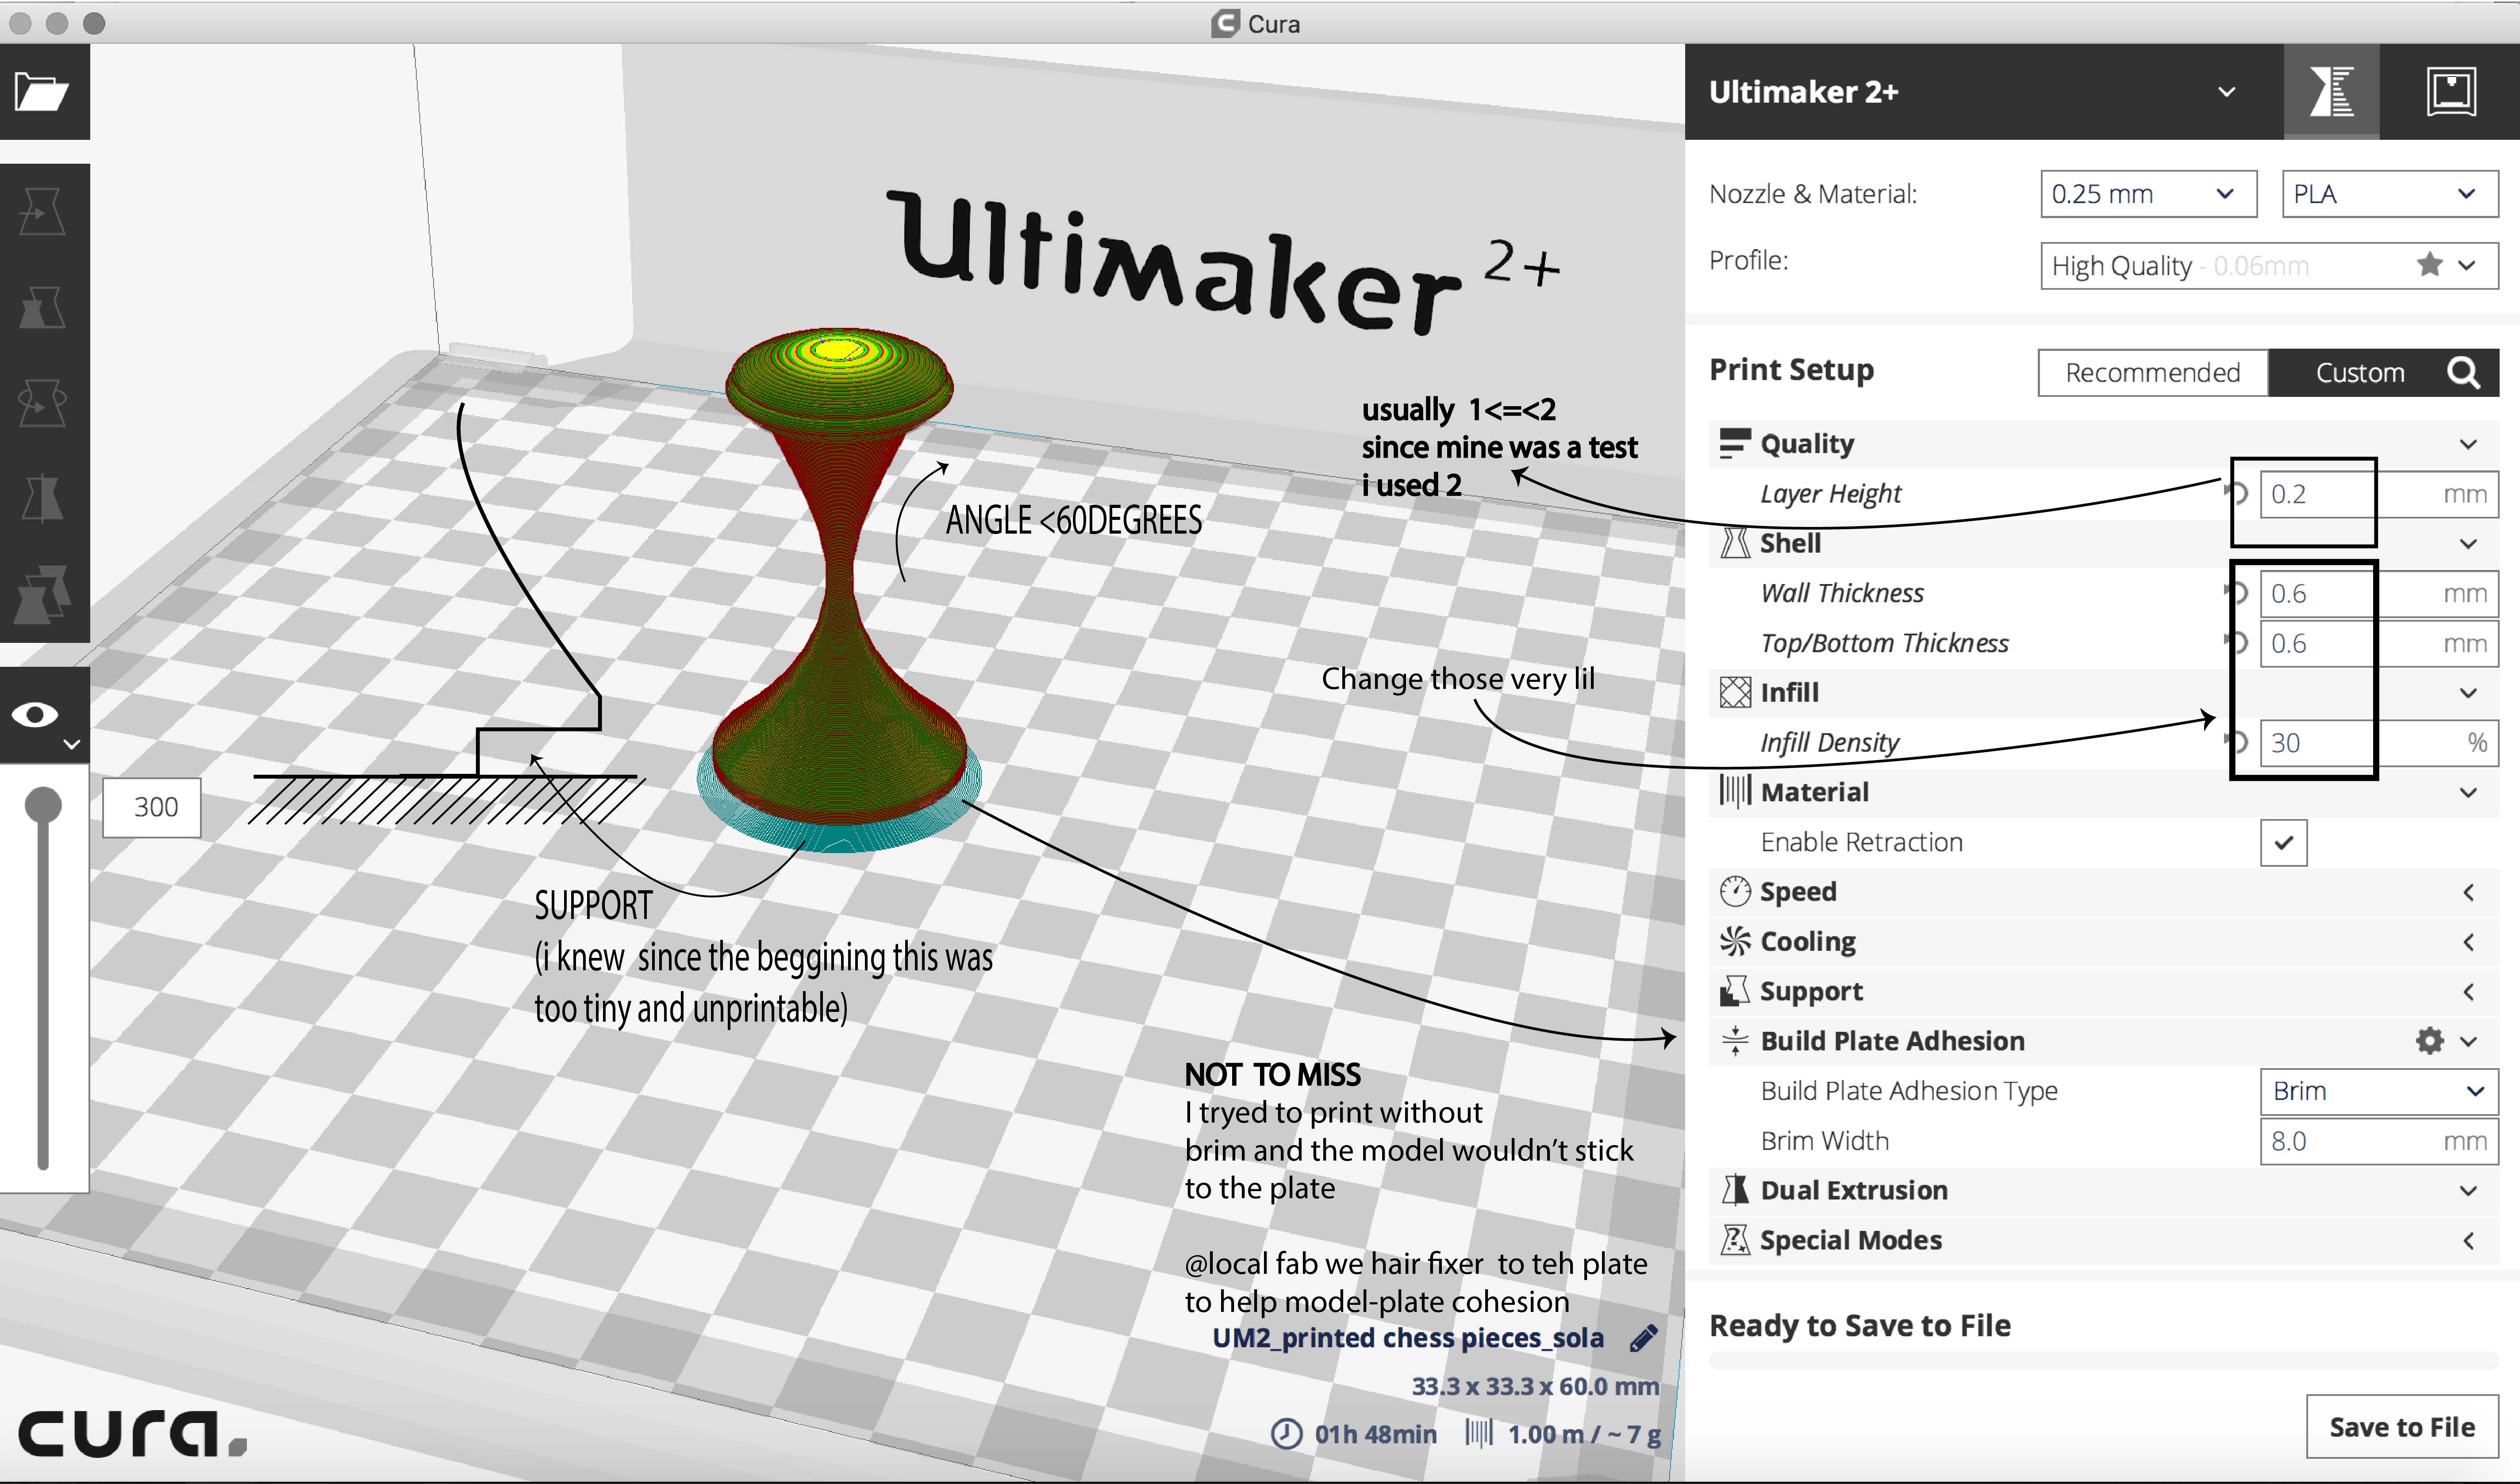This screenshot has height=1484, width=2520.
Task: Click the Dual Extrusion section icon
Action: [1735, 1190]
